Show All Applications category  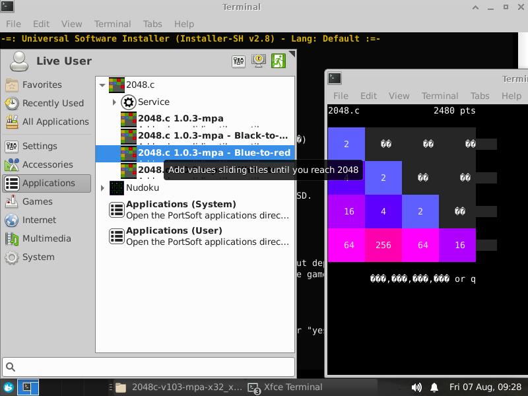[46, 122]
